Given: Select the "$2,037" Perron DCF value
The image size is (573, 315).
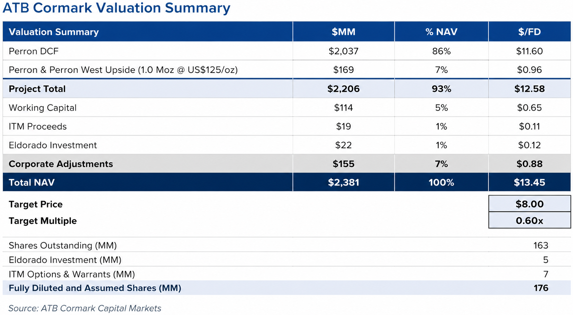Looking at the screenshot, I should pyautogui.click(x=344, y=51).
